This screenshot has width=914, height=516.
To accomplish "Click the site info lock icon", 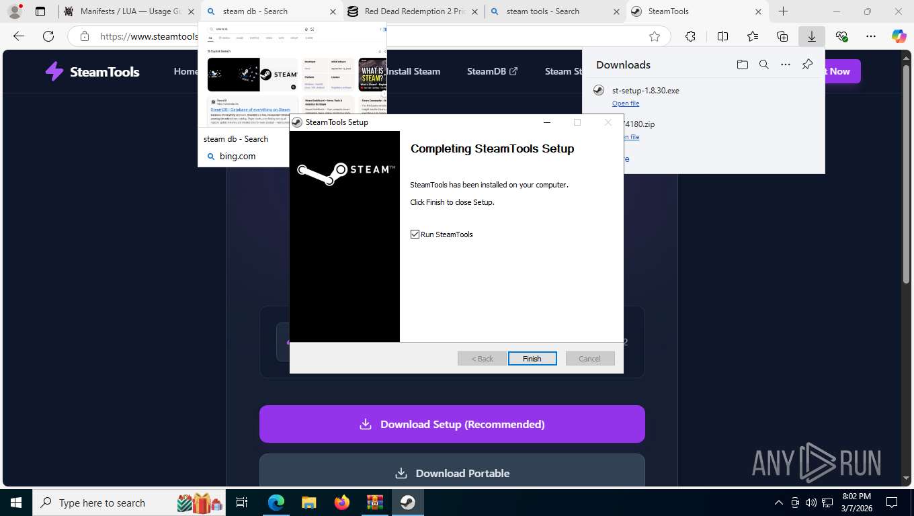I will tap(84, 36).
